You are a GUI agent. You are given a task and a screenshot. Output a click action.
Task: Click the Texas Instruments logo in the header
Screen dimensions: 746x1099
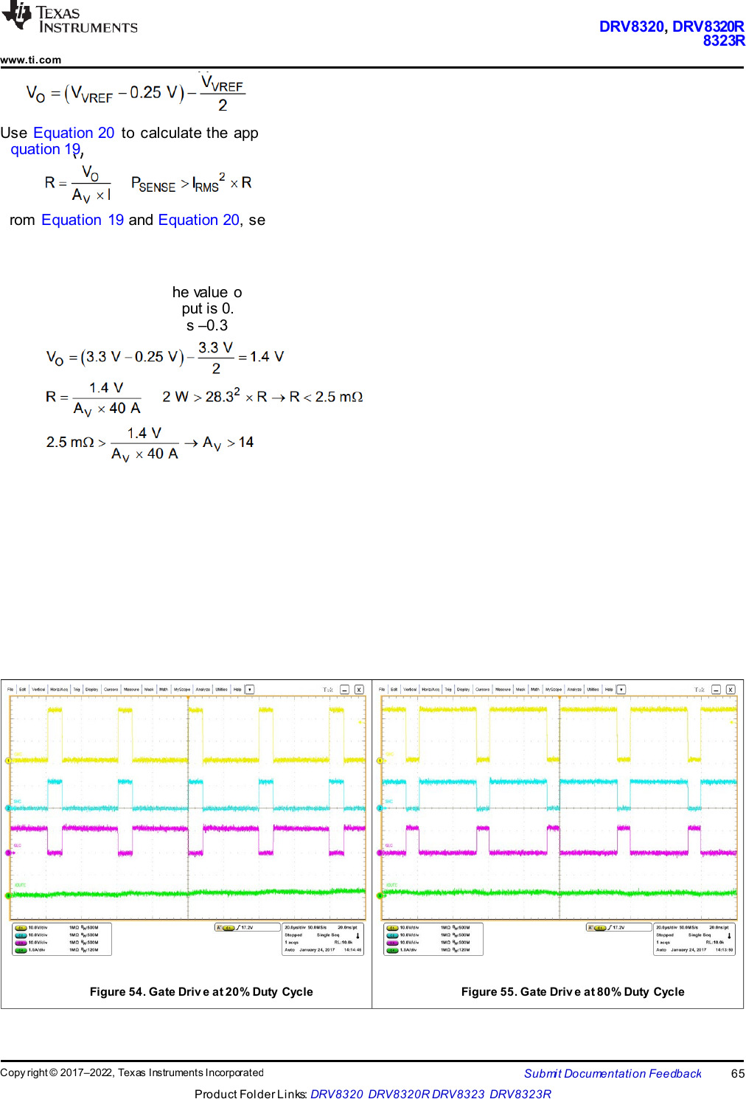pos(70,18)
